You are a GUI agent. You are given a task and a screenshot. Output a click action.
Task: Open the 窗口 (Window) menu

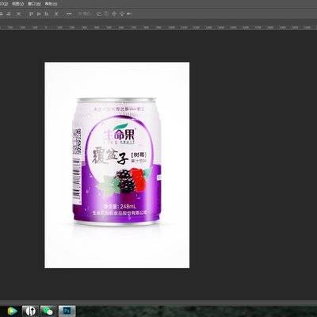[34, 4]
